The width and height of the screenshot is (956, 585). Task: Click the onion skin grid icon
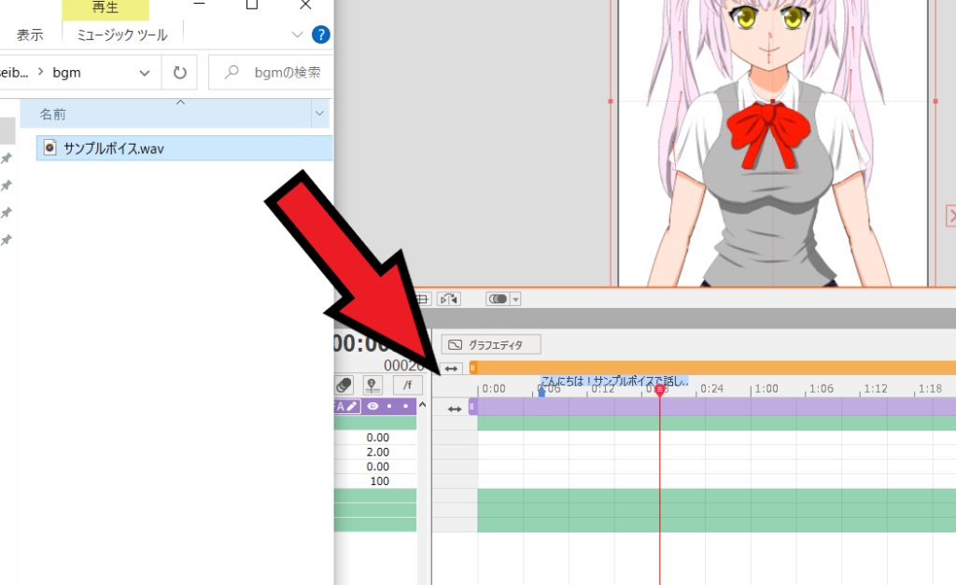422,299
